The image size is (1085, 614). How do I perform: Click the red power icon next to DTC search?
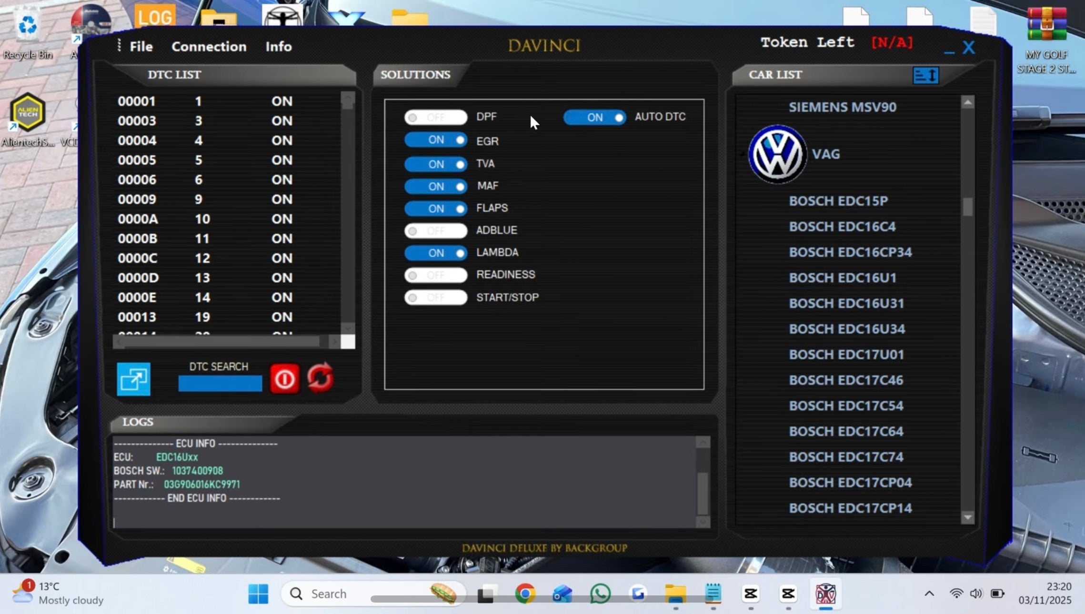coord(284,378)
